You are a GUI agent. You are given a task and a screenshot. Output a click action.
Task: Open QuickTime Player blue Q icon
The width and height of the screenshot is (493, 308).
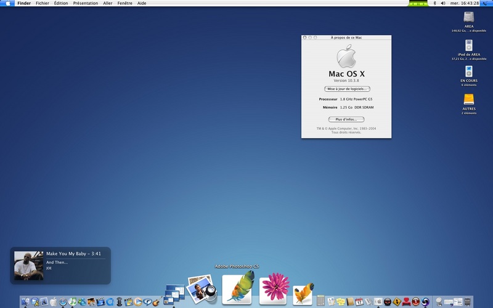[x=110, y=302]
